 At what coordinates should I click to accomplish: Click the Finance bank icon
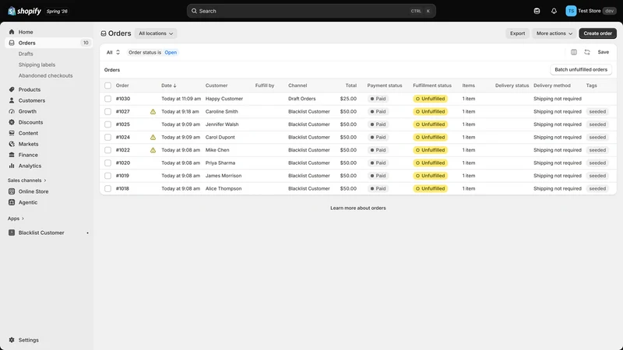[x=12, y=155]
